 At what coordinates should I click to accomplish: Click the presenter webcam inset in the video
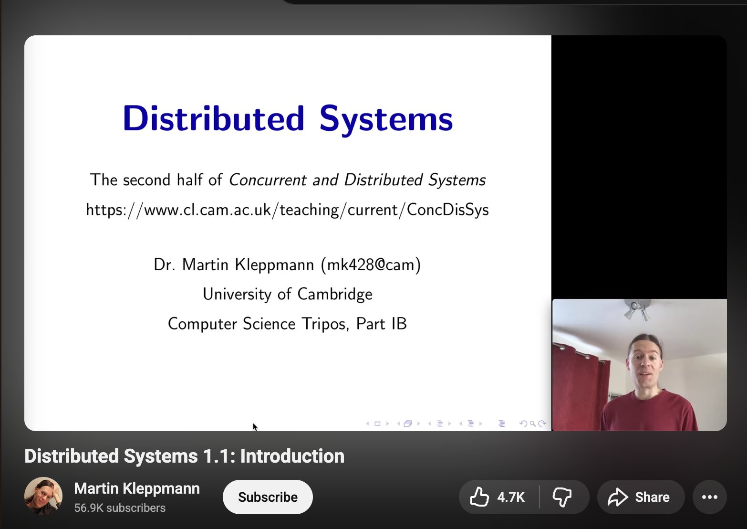639,365
